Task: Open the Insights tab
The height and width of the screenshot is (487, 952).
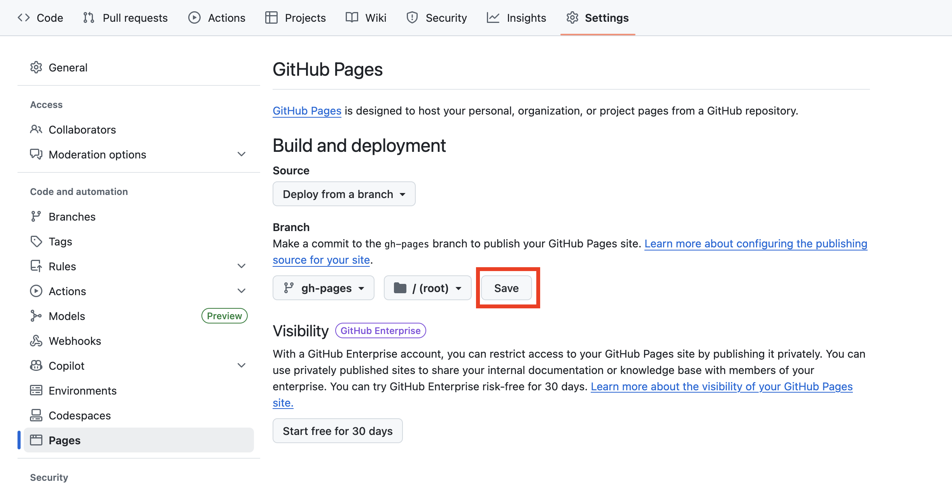Action: [516, 18]
